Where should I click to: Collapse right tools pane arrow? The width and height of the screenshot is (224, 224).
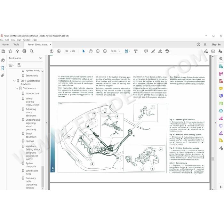click(x=216, y=123)
